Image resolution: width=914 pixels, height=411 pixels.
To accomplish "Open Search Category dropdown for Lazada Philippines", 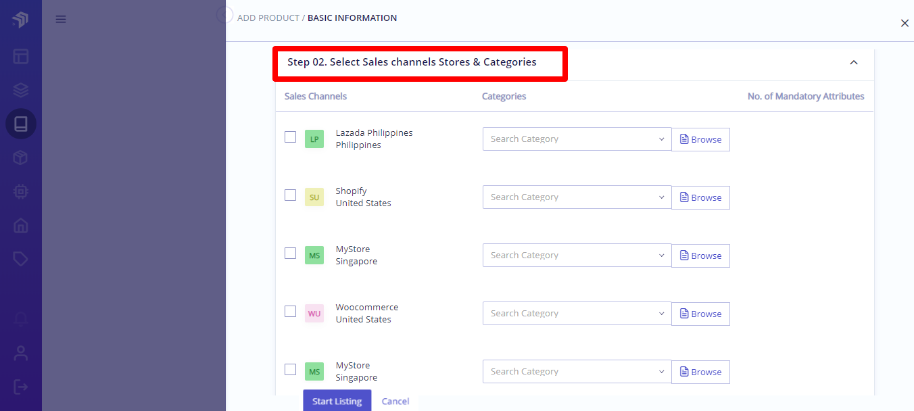I will click(x=577, y=139).
